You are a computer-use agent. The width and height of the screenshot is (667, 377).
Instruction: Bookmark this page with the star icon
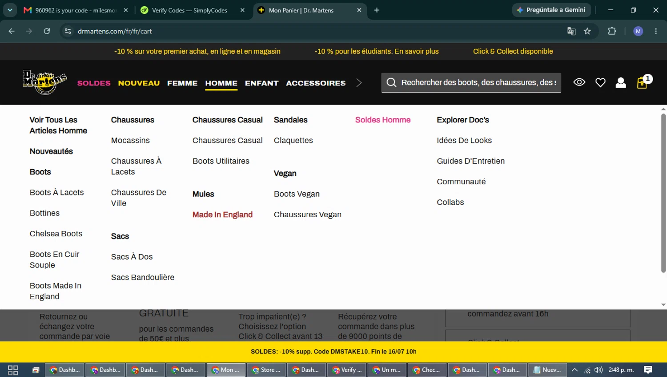click(x=587, y=31)
